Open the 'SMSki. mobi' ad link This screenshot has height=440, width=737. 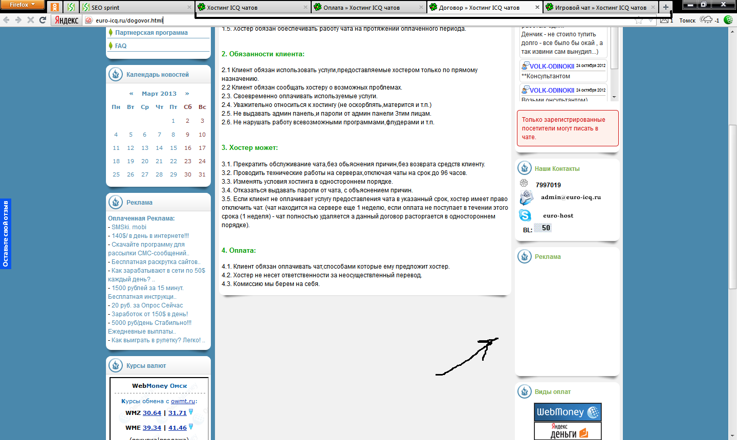tap(129, 227)
